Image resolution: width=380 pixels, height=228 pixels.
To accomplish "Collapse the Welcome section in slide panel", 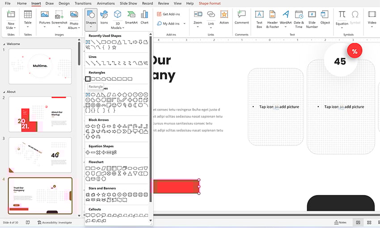I will (4, 44).
